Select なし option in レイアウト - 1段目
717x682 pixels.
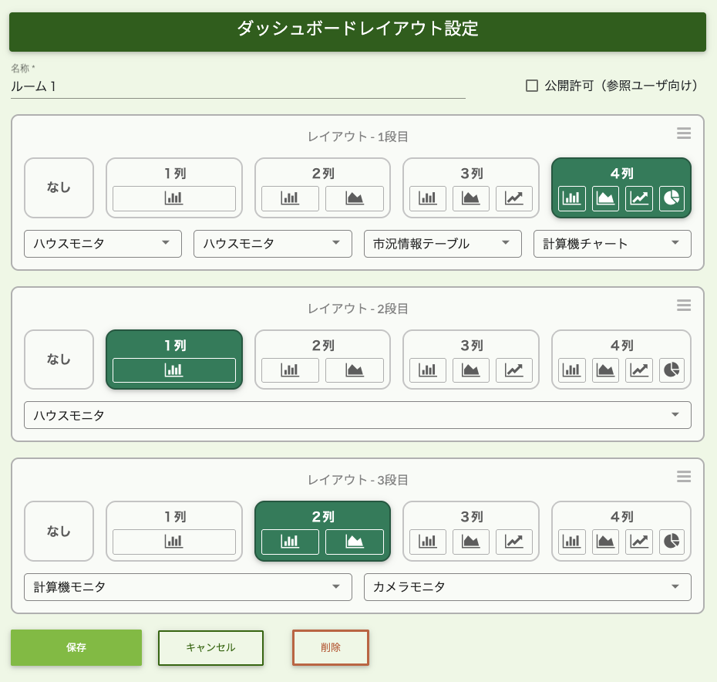(x=59, y=187)
